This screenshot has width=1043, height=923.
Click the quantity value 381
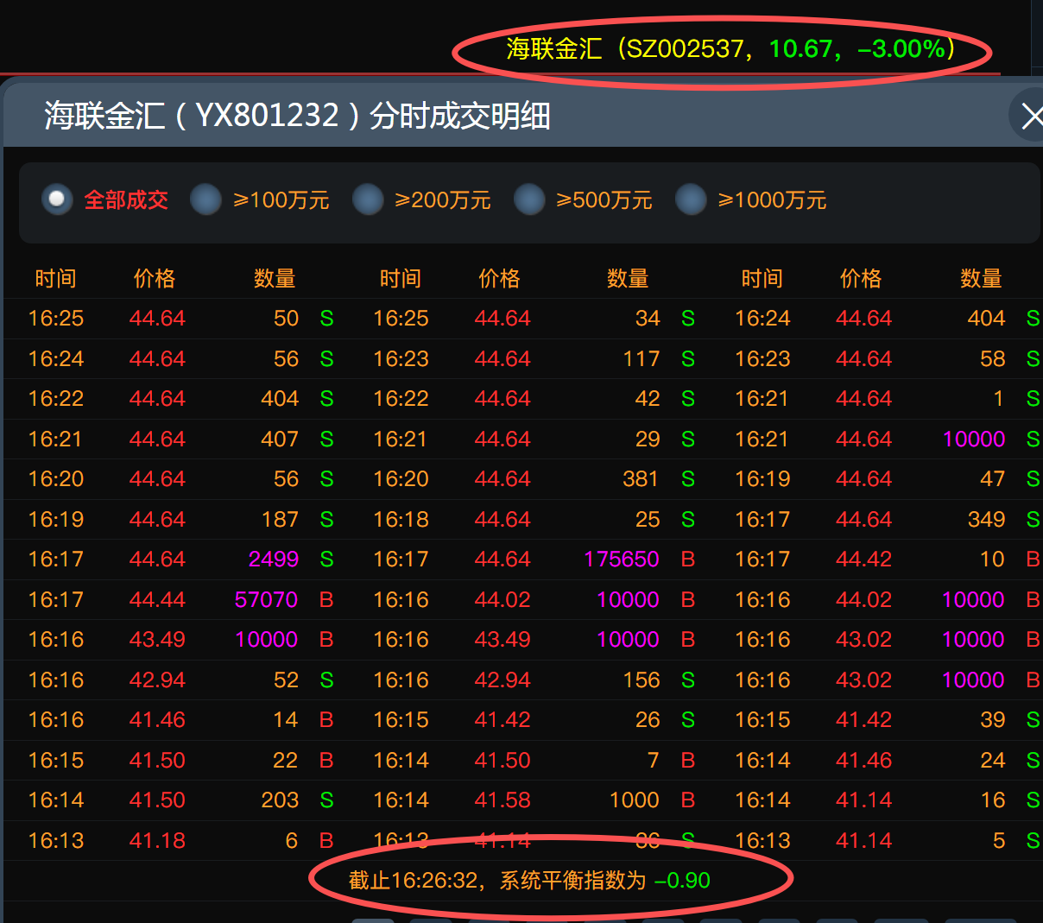coord(642,479)
